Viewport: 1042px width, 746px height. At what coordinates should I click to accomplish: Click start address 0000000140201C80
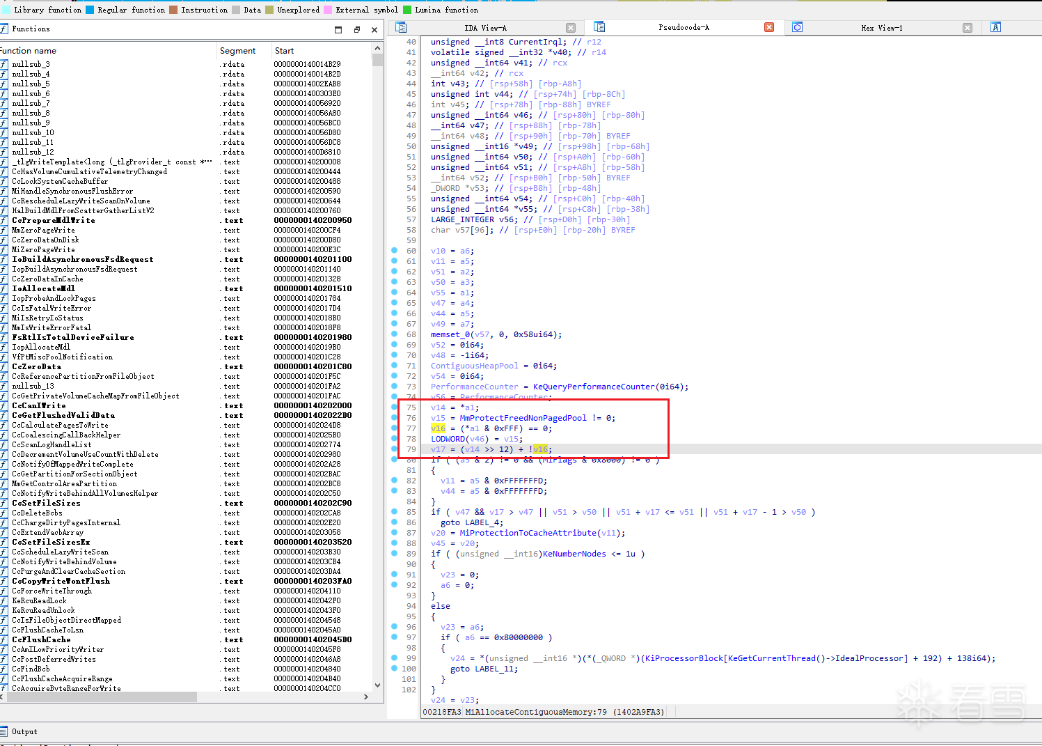pos(313,366)
